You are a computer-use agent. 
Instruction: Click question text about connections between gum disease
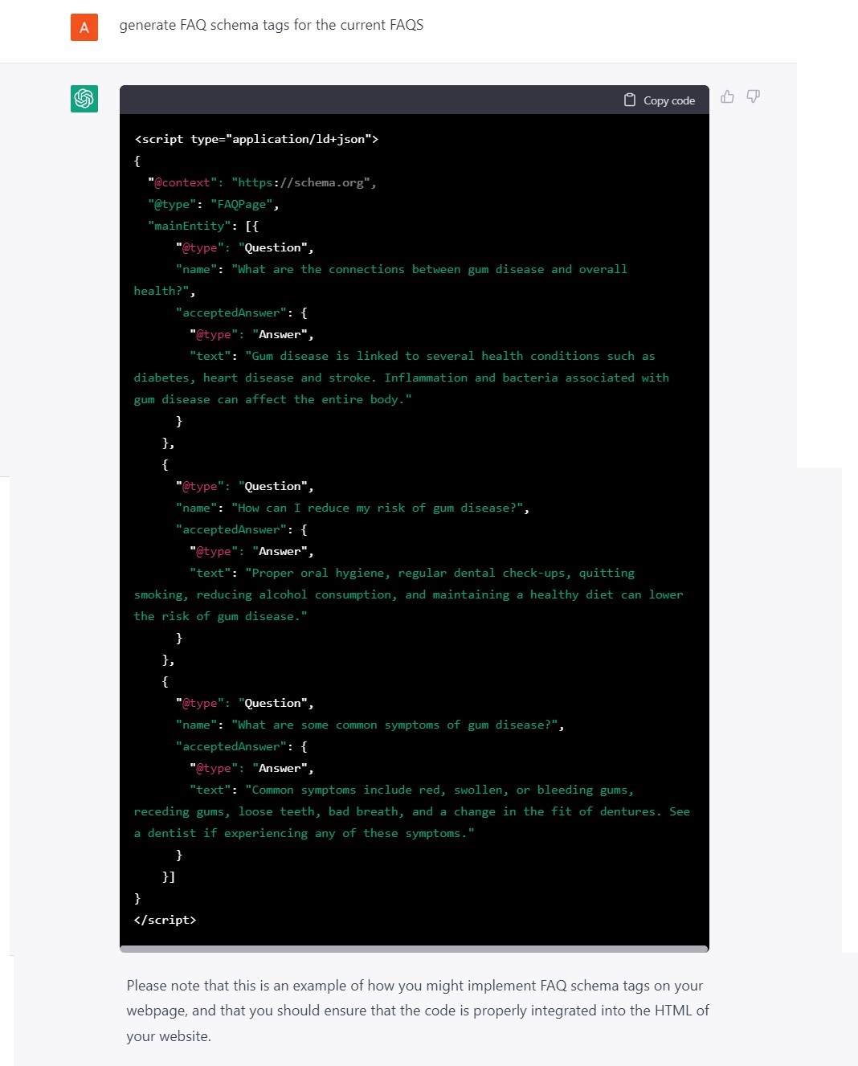click(381, 280)
